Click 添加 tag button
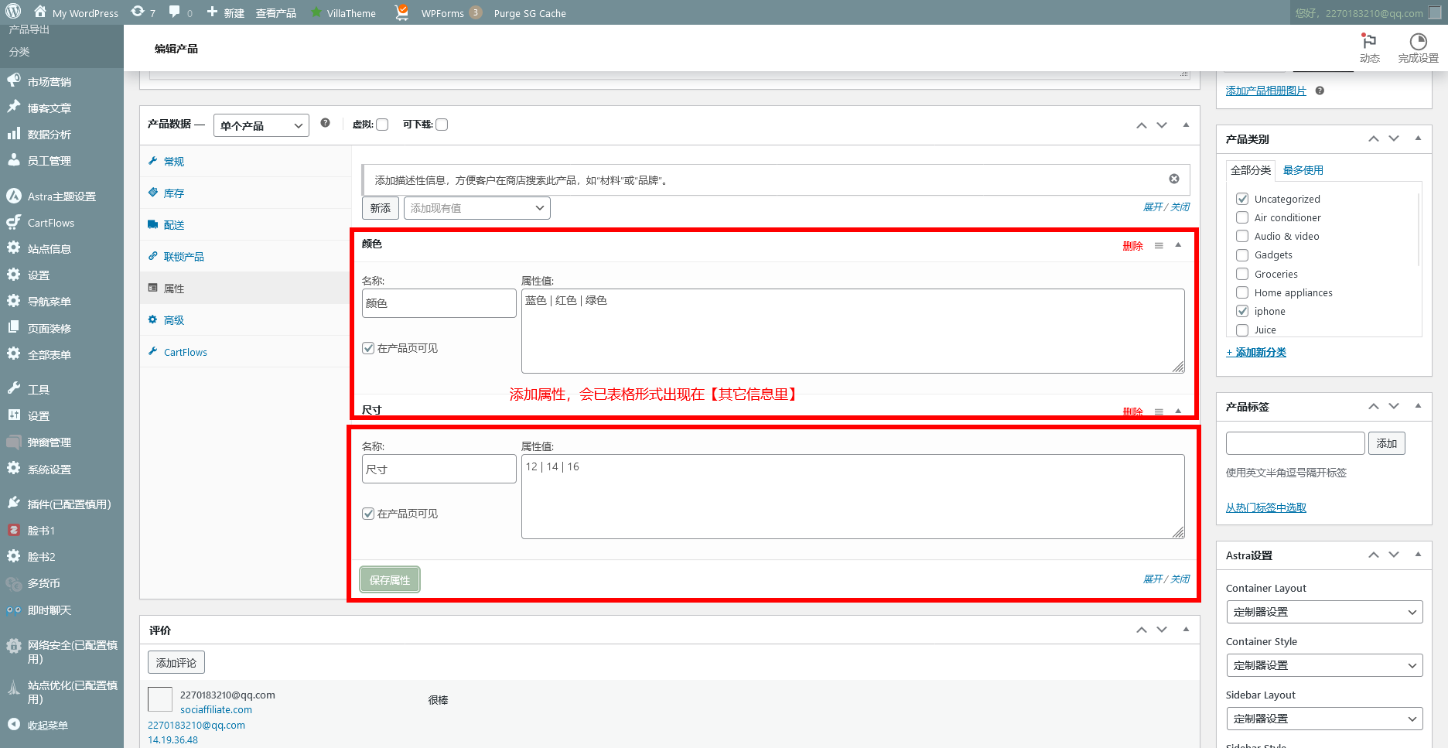 click(1387, 443)
